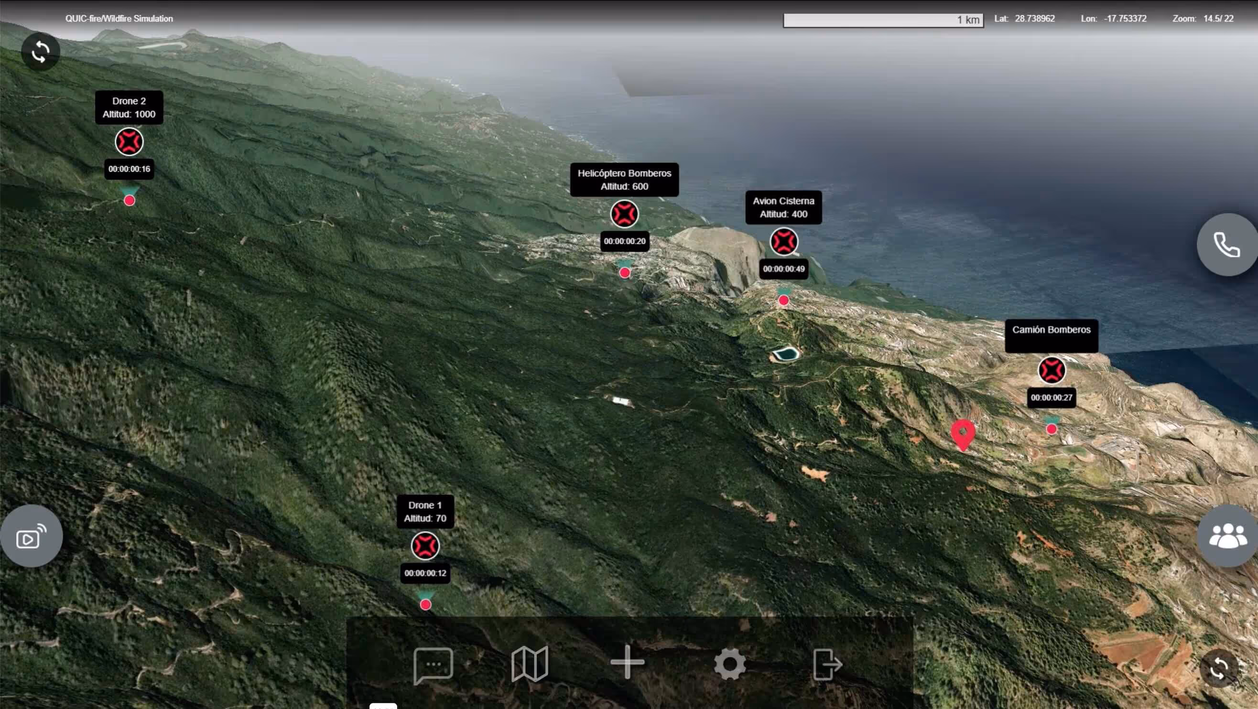Click the ground position dot under Drone 1
This screenshot has height=709, width=1258.
click(425, 604)
